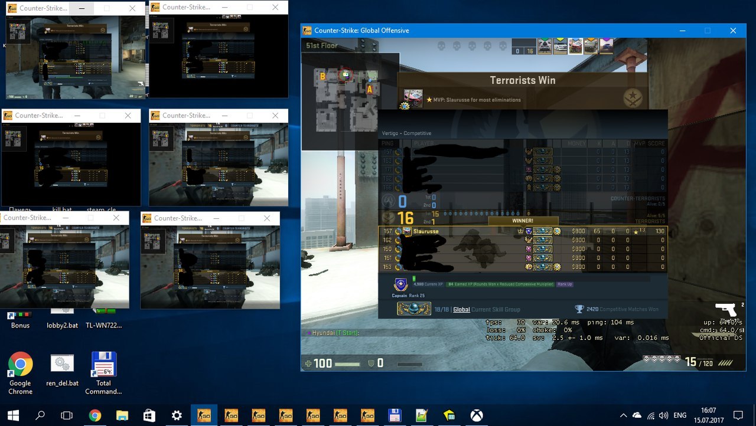Click the kill.bat desktop label
The height and width of the screenshot is (426, 756).
(62, 209)
